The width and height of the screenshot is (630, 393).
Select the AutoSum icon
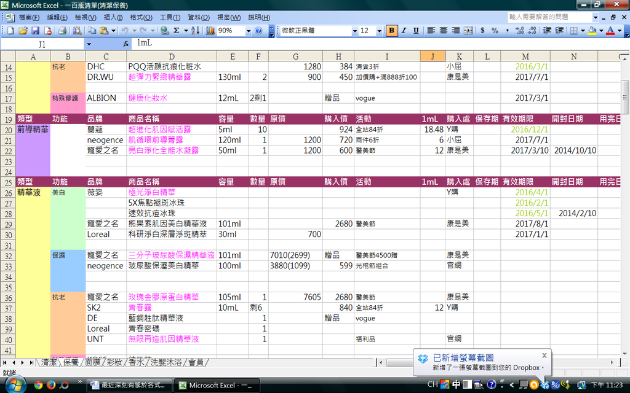(176, 31)
